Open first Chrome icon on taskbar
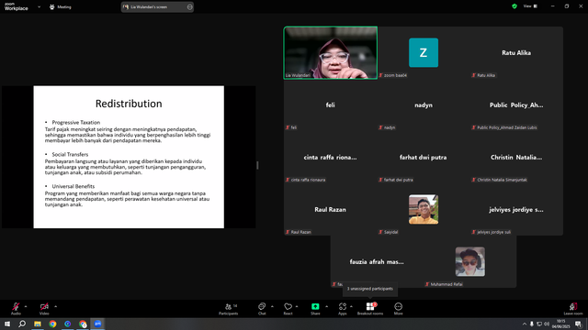This screenshot has height=330, width=588. coord(52,324)
